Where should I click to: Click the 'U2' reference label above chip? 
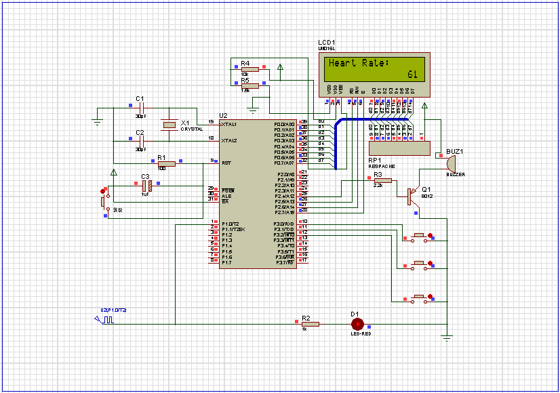pos(223,116)
